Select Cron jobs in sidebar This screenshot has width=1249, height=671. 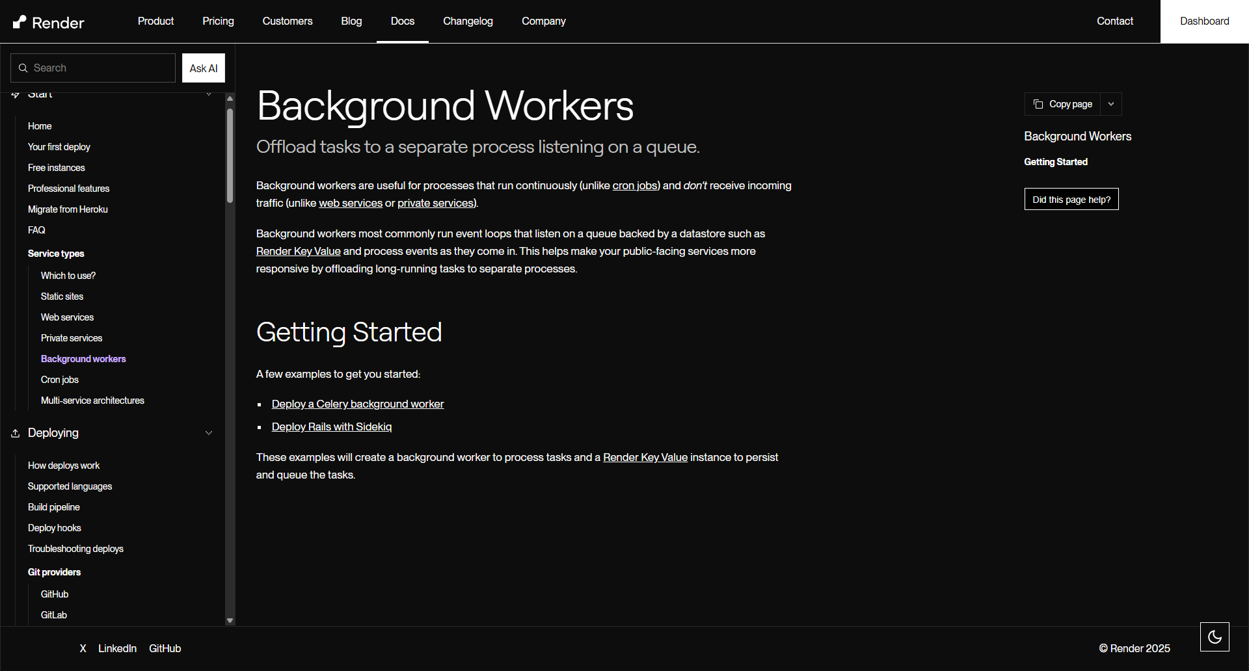pyautogui.click(x=60, y=380)
